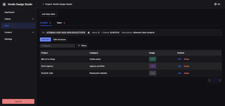The image size is (225, 106).
Task: Click the Items: 3 count
Action: tap(96, 33)
